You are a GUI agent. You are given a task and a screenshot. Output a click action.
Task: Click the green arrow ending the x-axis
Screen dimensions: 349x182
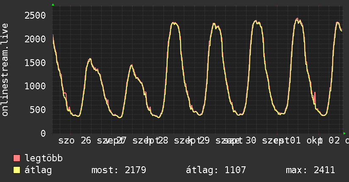click(x=344, y=133)
